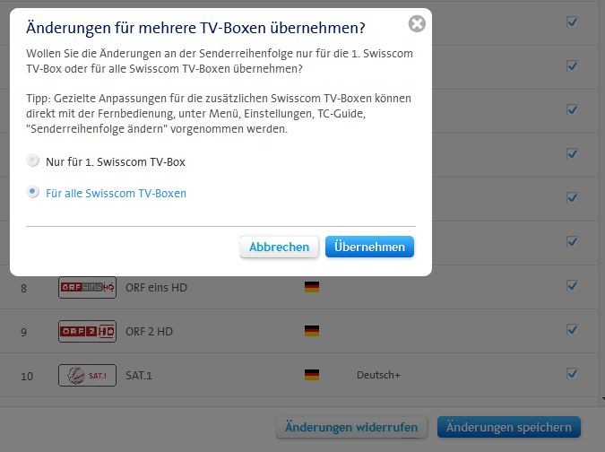Toggle the checkbox for ORF eins HD

click(572, 286)
